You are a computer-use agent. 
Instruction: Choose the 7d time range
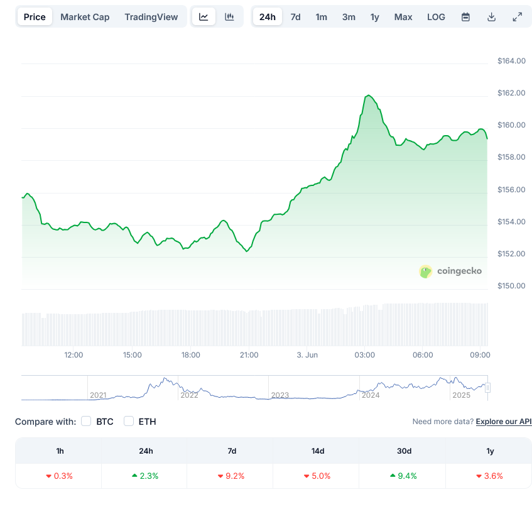click(295, 16)
